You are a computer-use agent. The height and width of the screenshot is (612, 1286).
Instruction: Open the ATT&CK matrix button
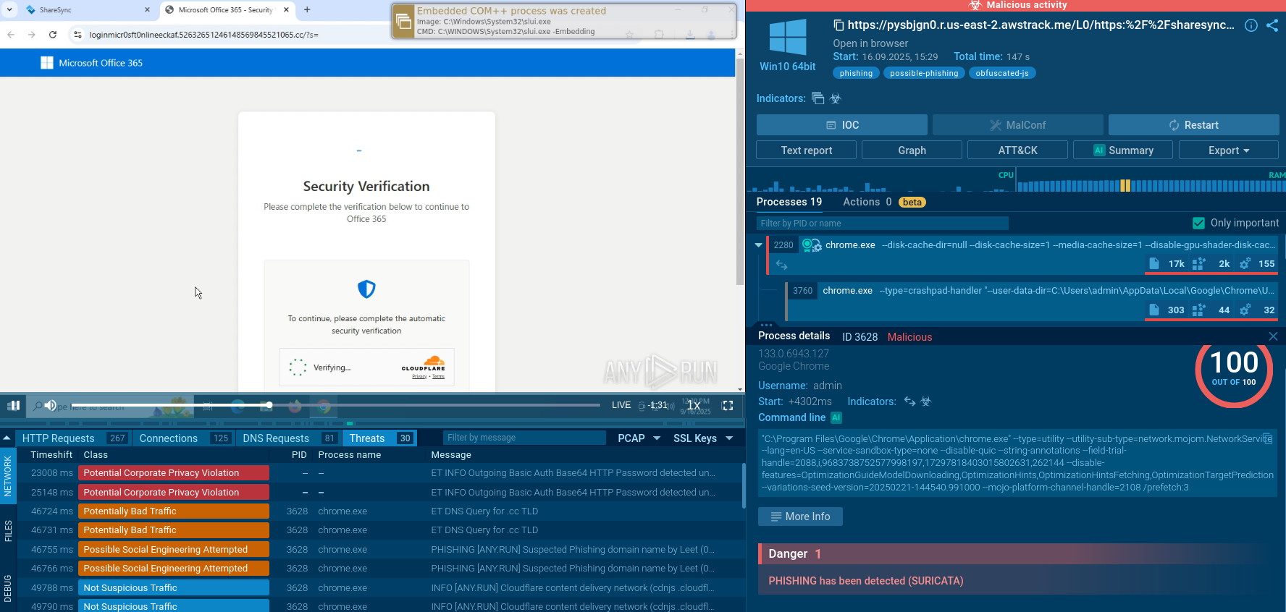pos(1017,150)
